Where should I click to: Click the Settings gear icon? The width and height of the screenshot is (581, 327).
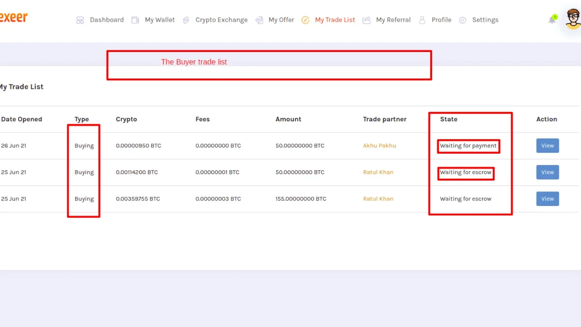click(463, 20)
